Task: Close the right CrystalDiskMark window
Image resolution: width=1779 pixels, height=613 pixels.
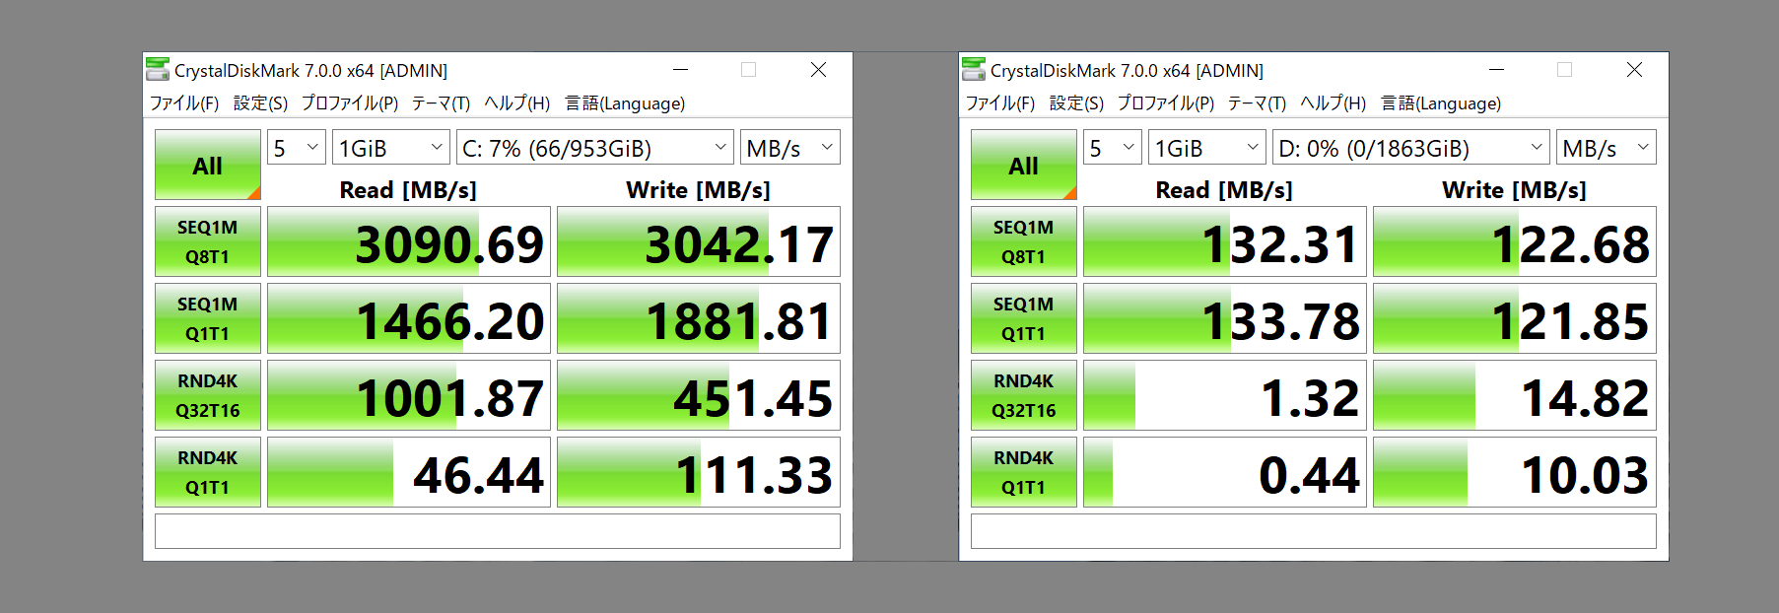Action: click(x=1634, y=70)
